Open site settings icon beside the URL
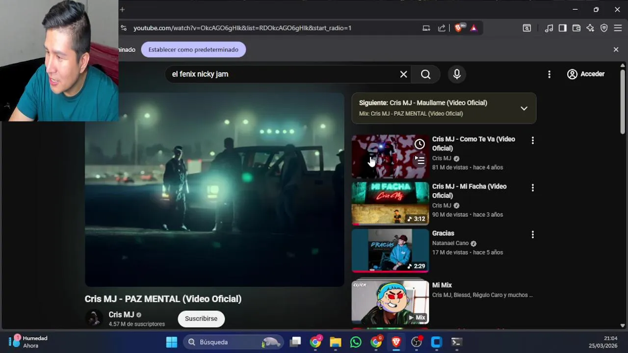 click(x=124, y=28)
